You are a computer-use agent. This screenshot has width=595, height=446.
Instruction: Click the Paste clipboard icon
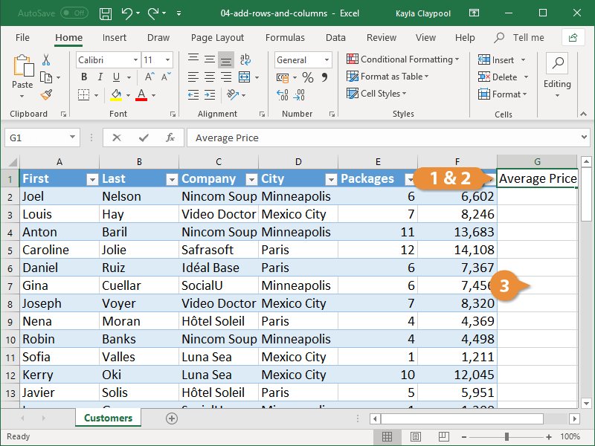click(23, 66)
